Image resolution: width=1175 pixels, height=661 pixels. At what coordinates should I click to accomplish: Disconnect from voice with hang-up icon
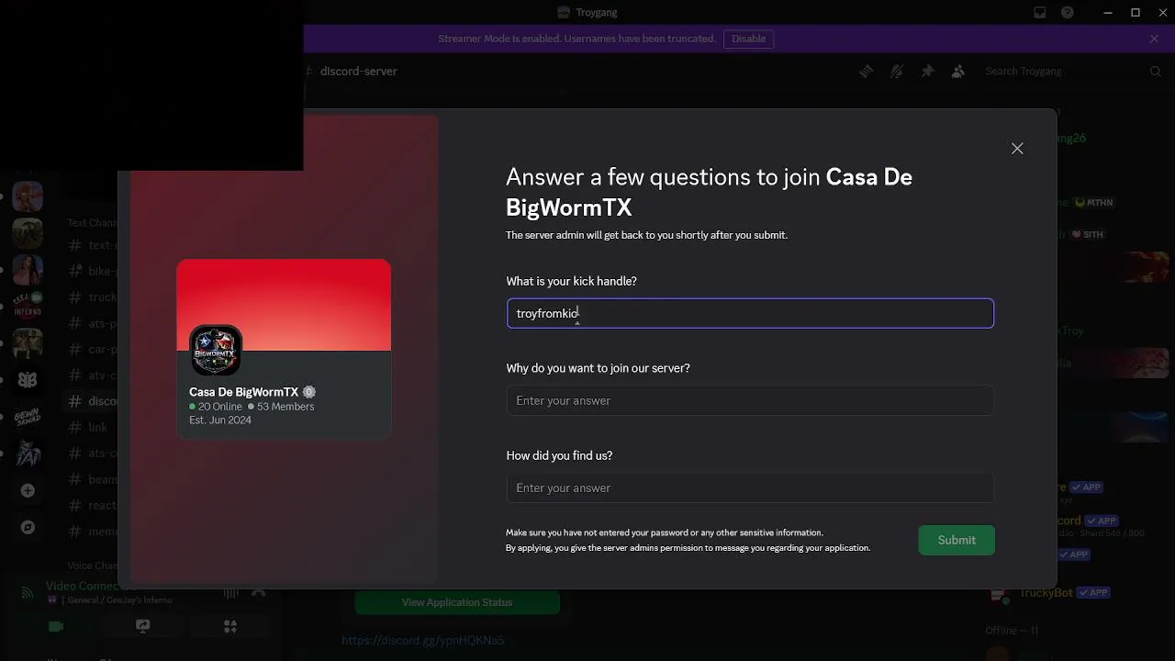click(259, 593)
